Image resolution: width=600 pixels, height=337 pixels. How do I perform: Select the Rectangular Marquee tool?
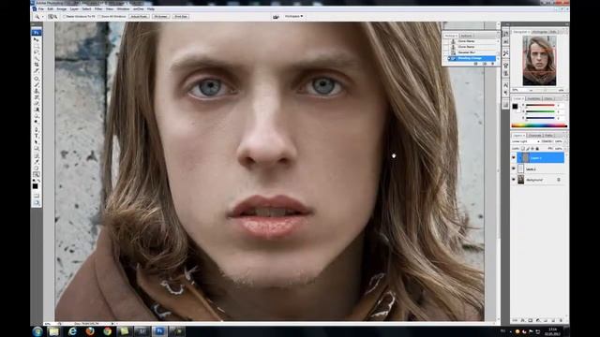click(x=37, y=46)
